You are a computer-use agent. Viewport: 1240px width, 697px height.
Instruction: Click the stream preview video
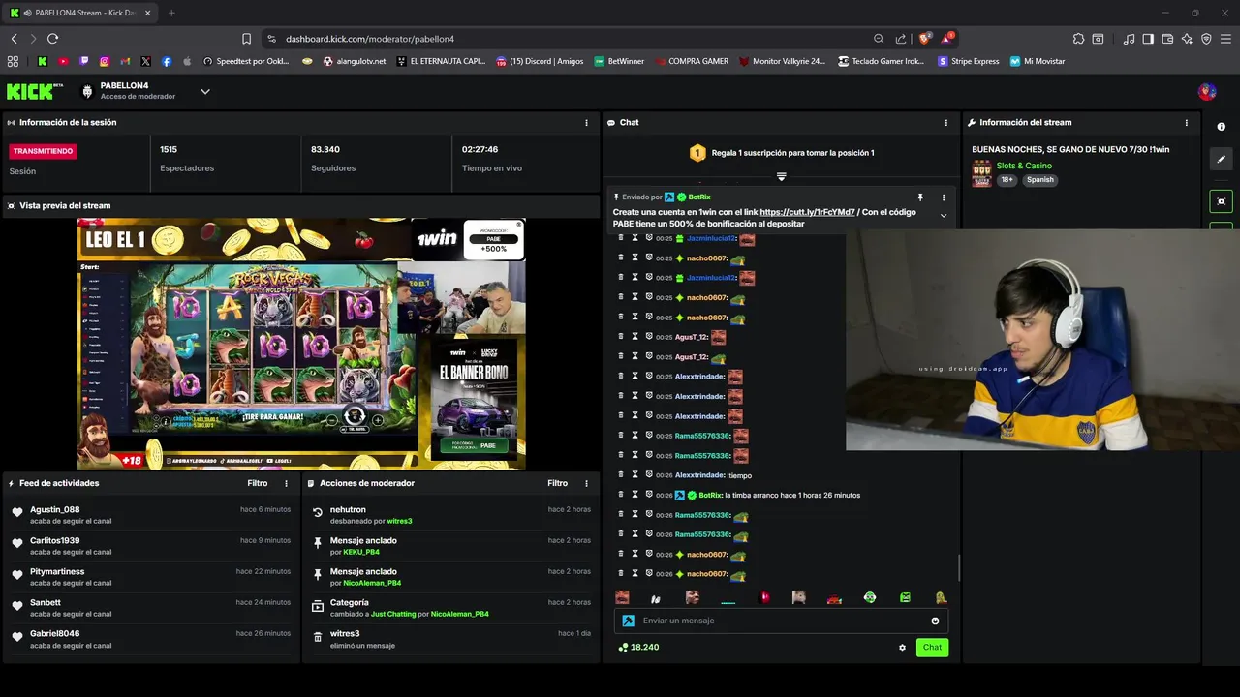[301, 344]
